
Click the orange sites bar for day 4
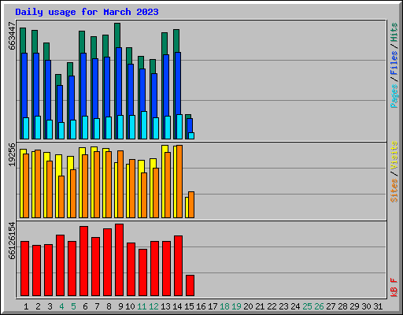(x=61, y=197)
